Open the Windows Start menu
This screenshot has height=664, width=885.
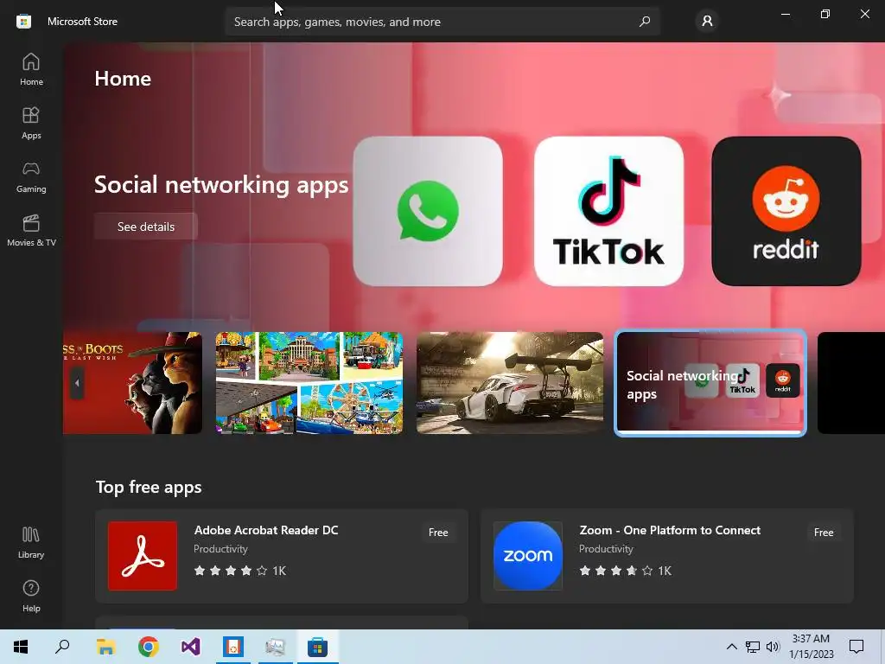click(21, 647)
